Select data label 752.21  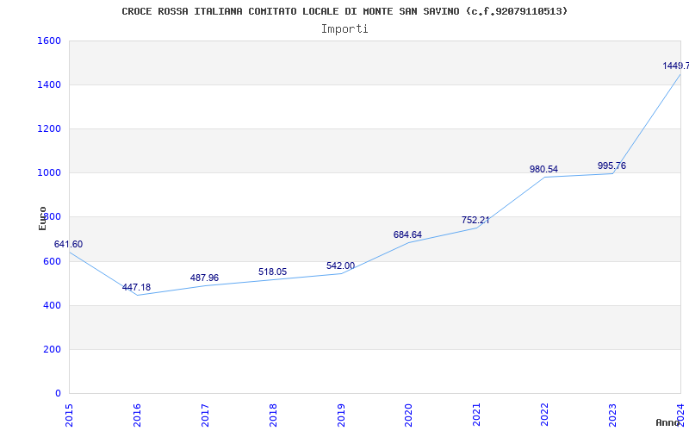pyautogui.click(x=475, y=220)
